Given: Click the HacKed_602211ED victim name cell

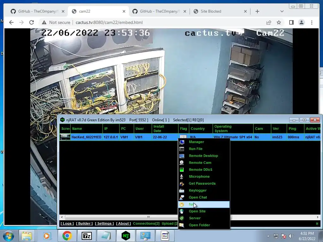Looking at the screenshot, I should click(x=86, y=137).
